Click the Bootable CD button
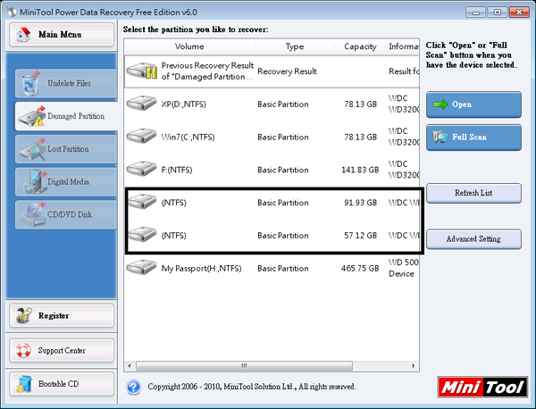 pyautogui.click(x=62, y=384)
